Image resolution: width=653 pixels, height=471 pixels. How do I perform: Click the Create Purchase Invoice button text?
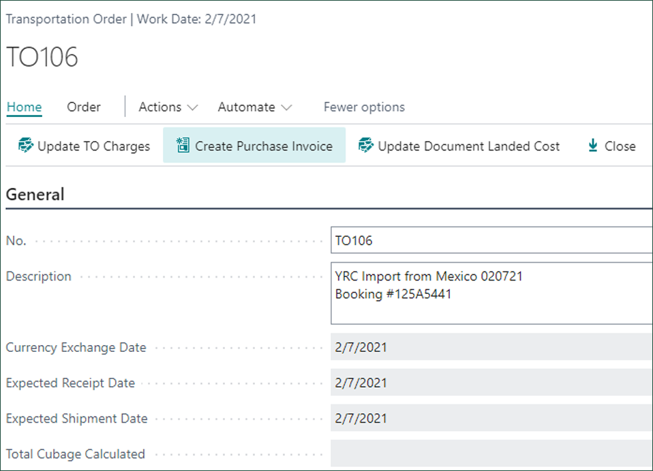(264, 146)
